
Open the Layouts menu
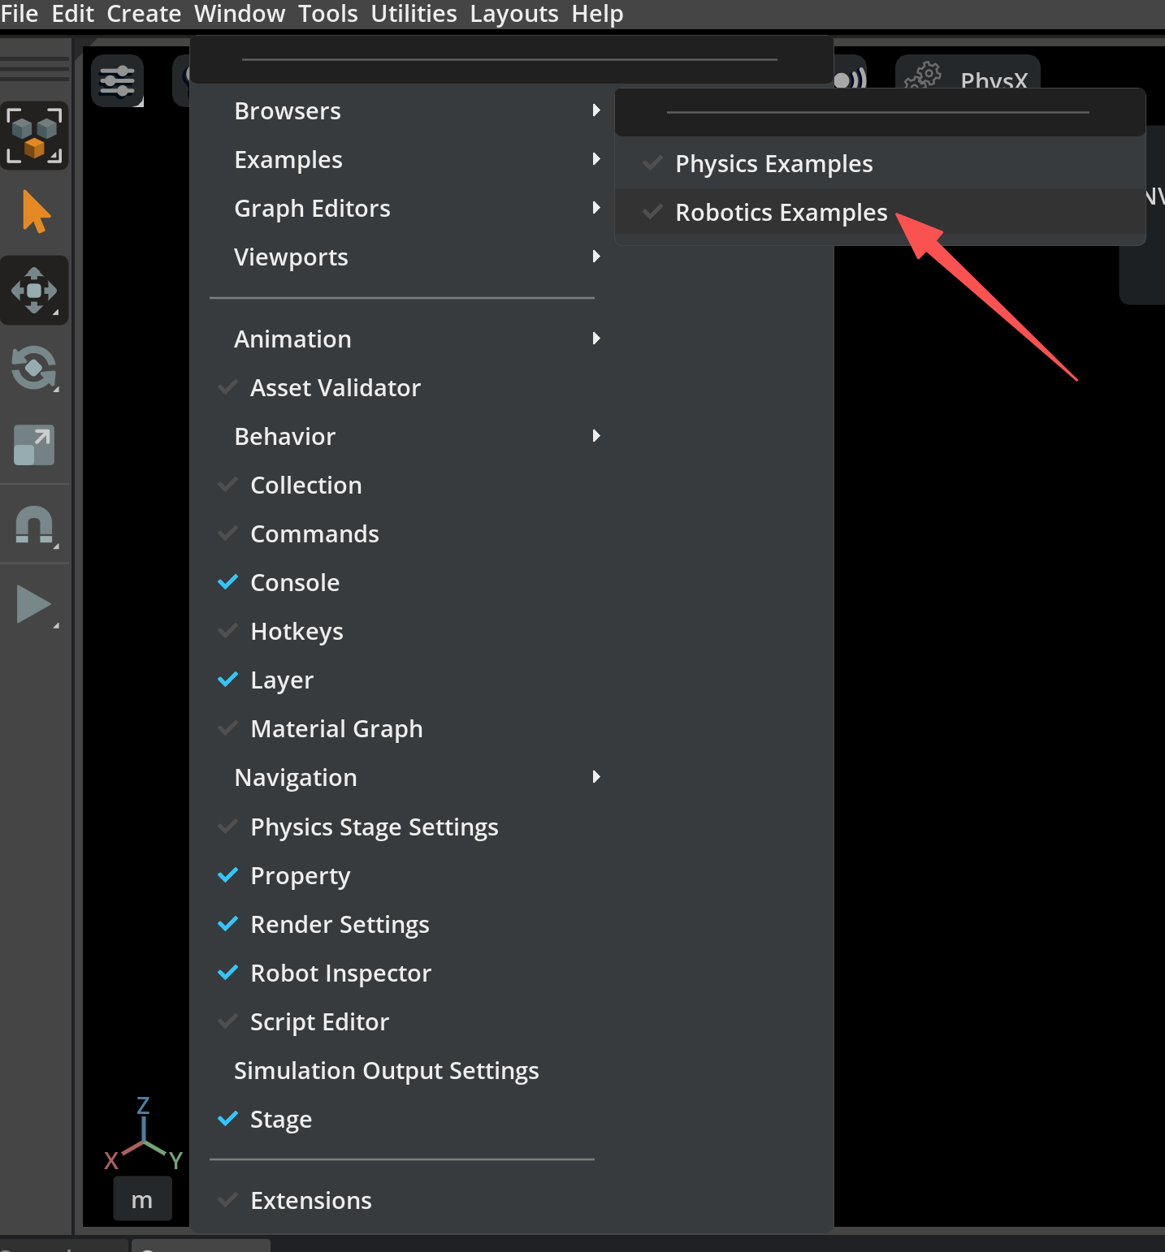pos(514,14)
